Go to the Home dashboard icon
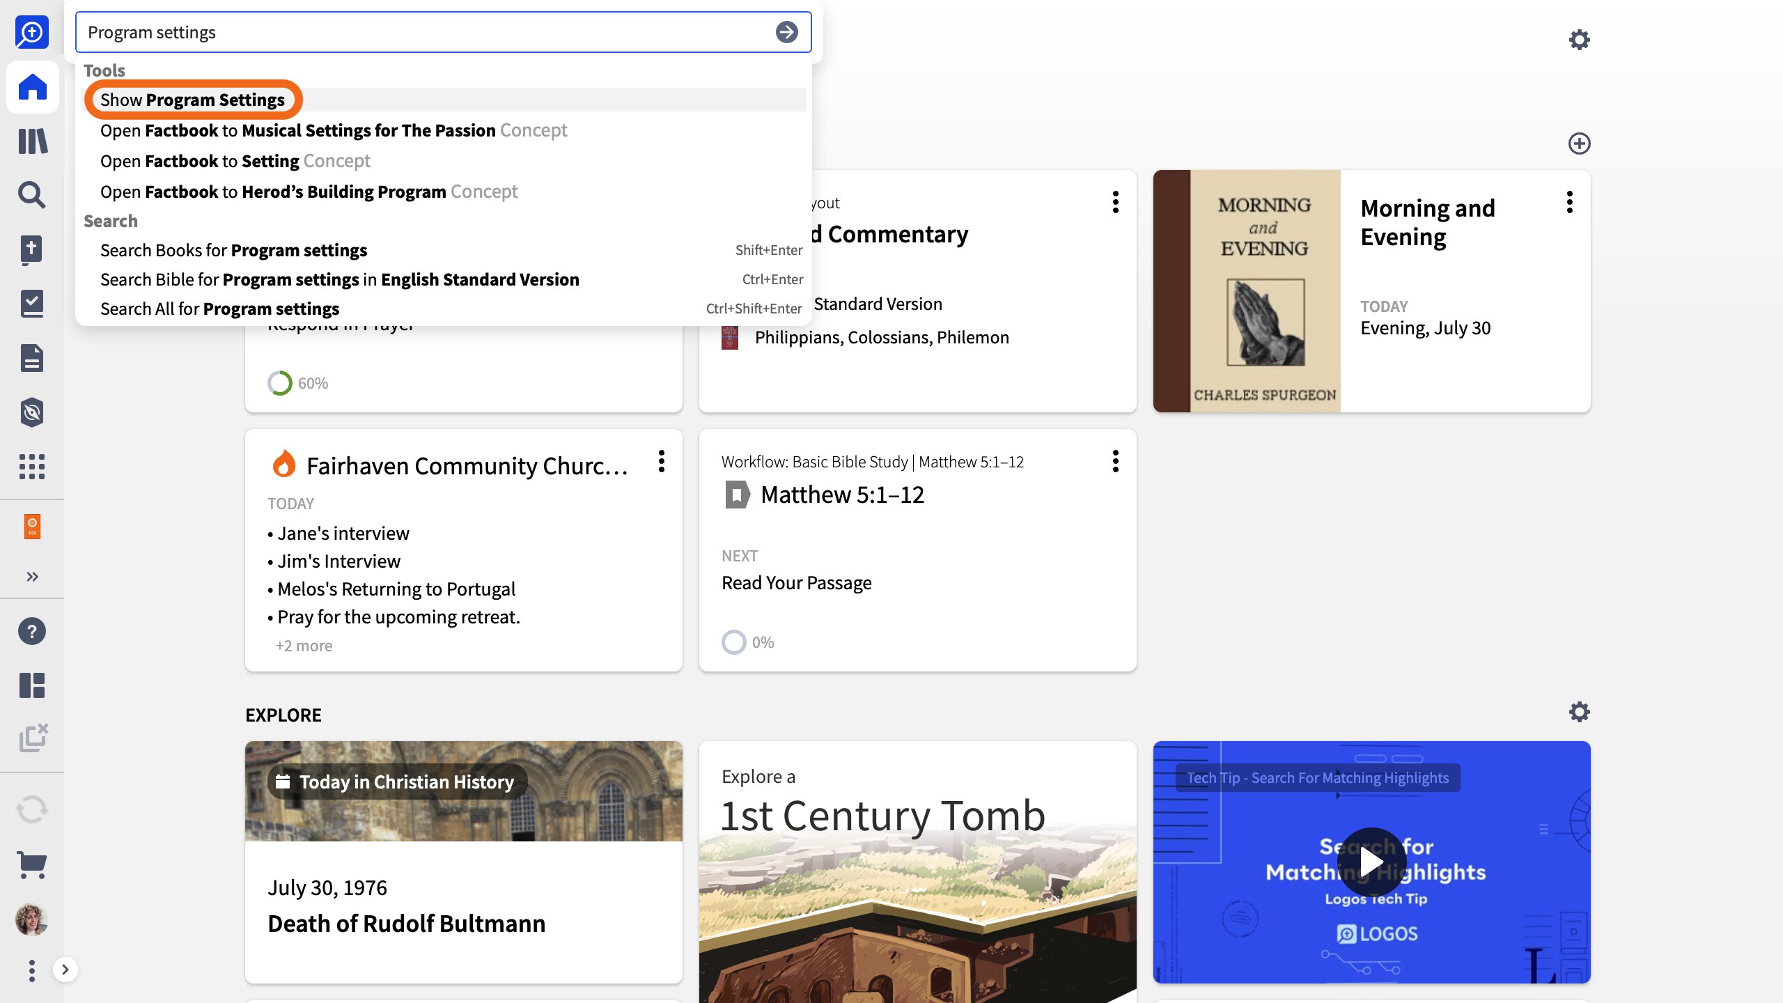 pyautogui.click(x=32, y=86)
